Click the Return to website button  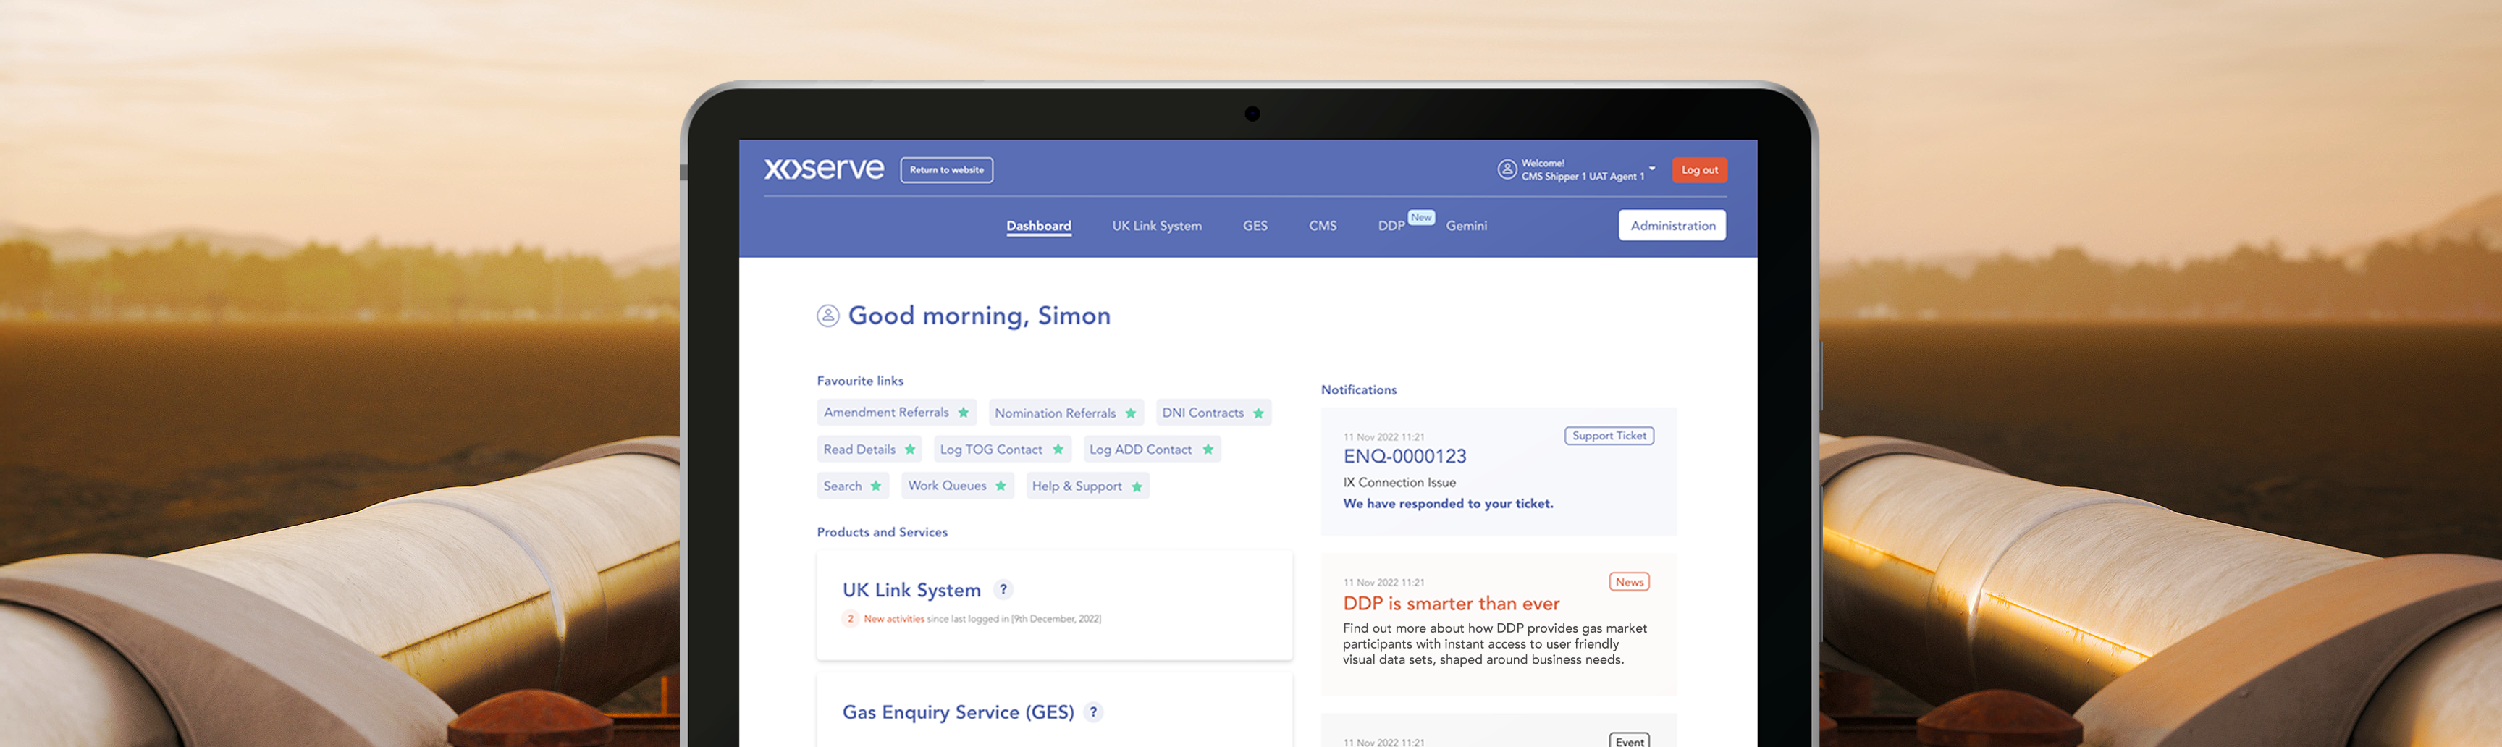(946, 170)
